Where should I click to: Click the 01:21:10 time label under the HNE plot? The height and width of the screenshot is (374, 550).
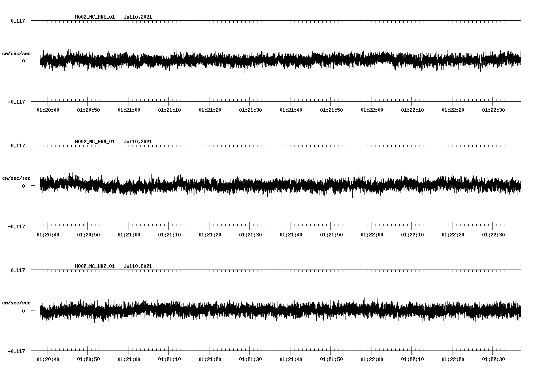point(169,110)
